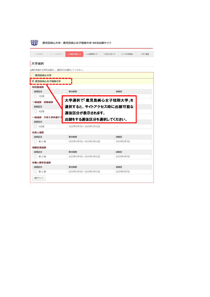Go to step 2.メール受付完了
Image resolution: width=210 pixels, height=297 pixels.
click(x=56, y=54)
